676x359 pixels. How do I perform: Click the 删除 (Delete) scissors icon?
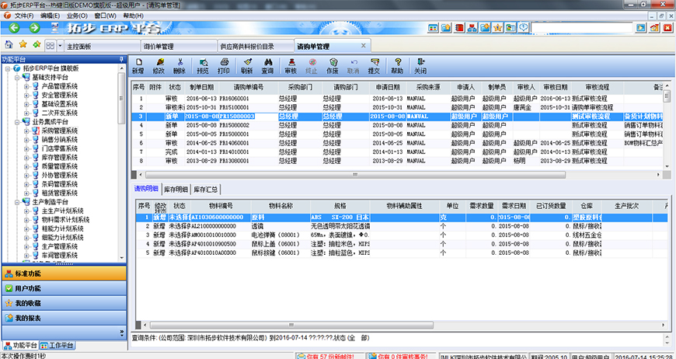pyautogui.click(x=180, y=65)
